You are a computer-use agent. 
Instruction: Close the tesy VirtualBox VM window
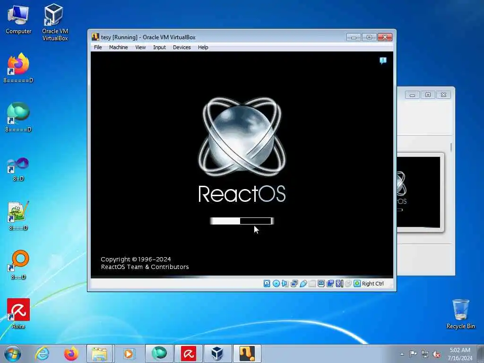(385, 37)
